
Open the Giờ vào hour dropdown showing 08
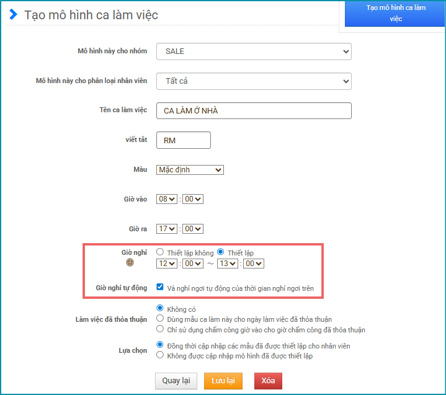(167, 199)
